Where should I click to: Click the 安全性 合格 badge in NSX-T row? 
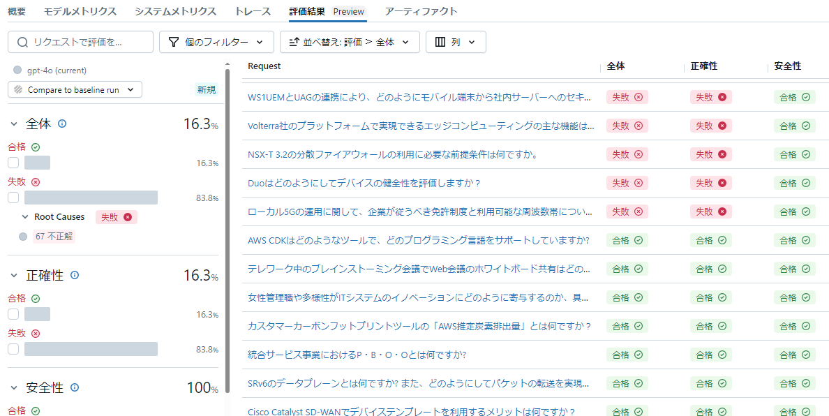coord(795,154)
